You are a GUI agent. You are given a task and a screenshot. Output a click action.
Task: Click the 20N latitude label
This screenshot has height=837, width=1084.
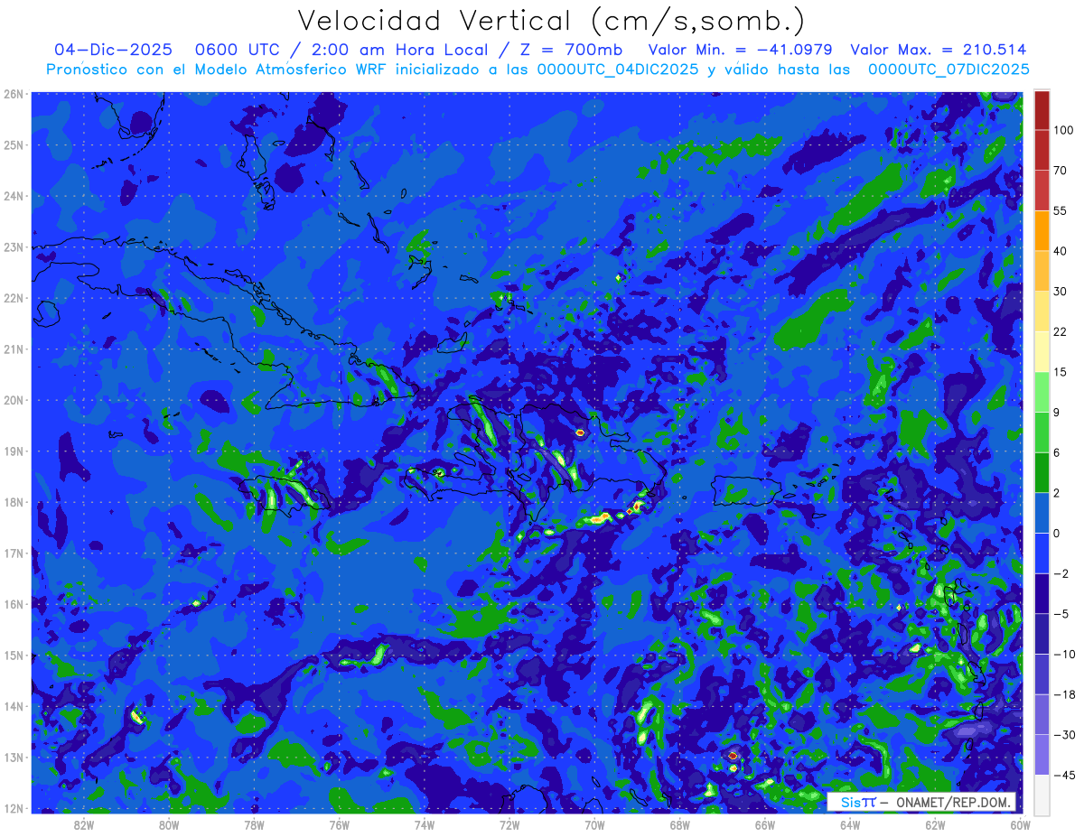(13, 400)
